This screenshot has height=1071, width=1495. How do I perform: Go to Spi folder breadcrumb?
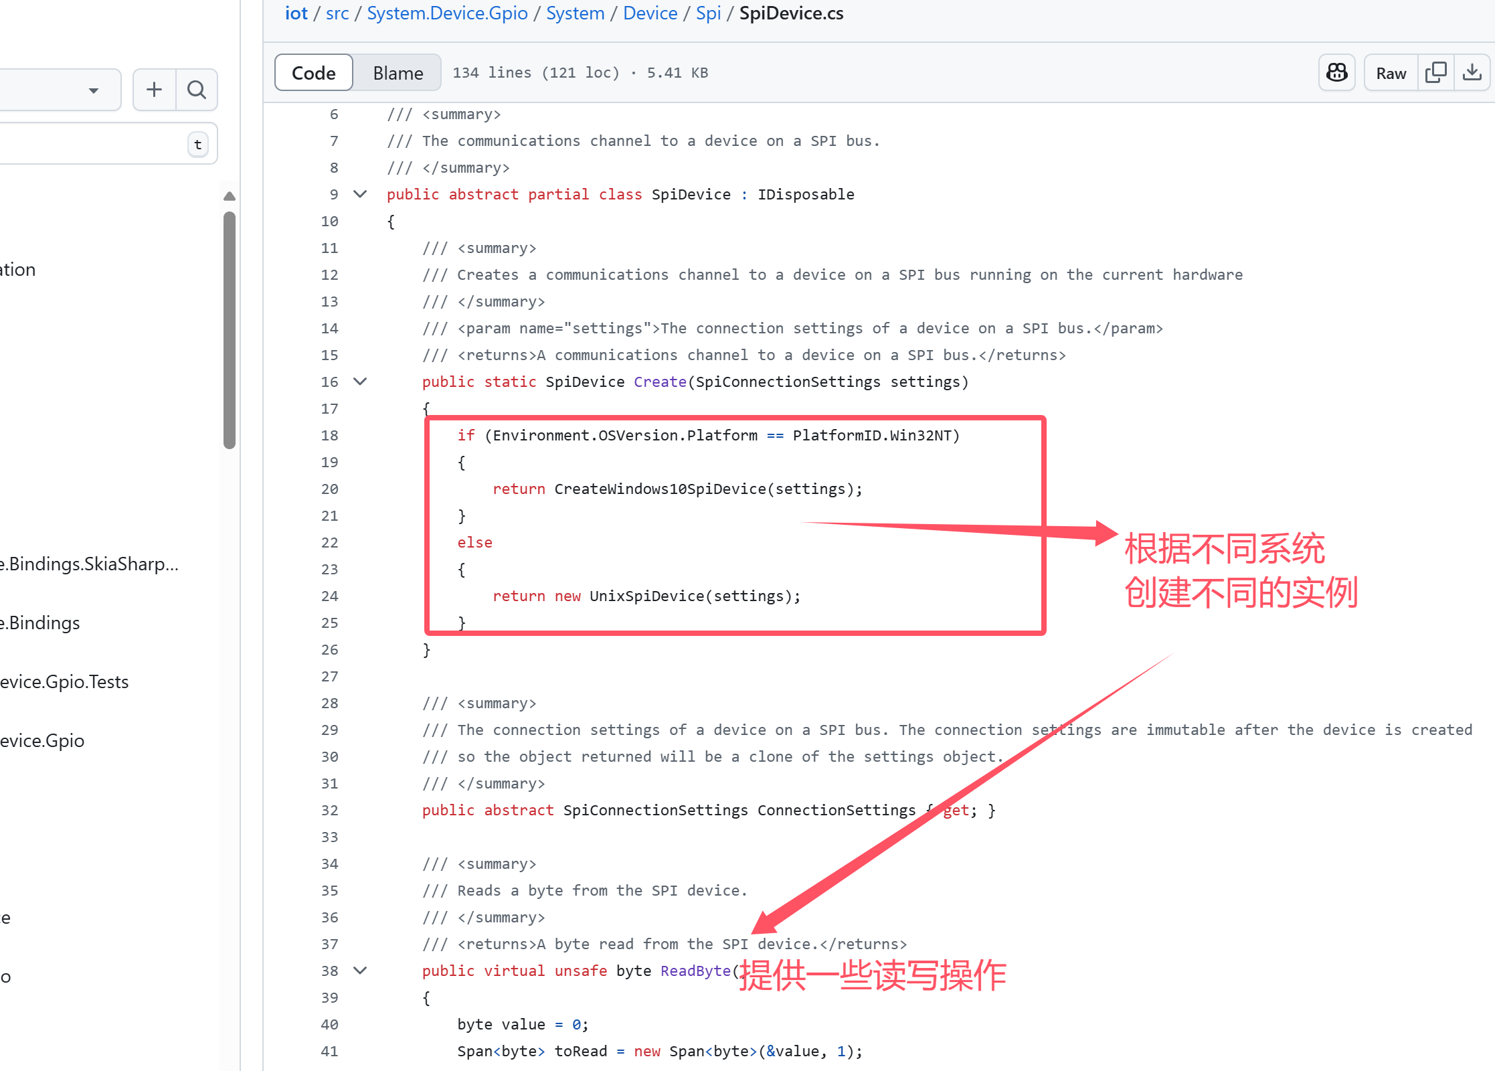tap(708, 13)
